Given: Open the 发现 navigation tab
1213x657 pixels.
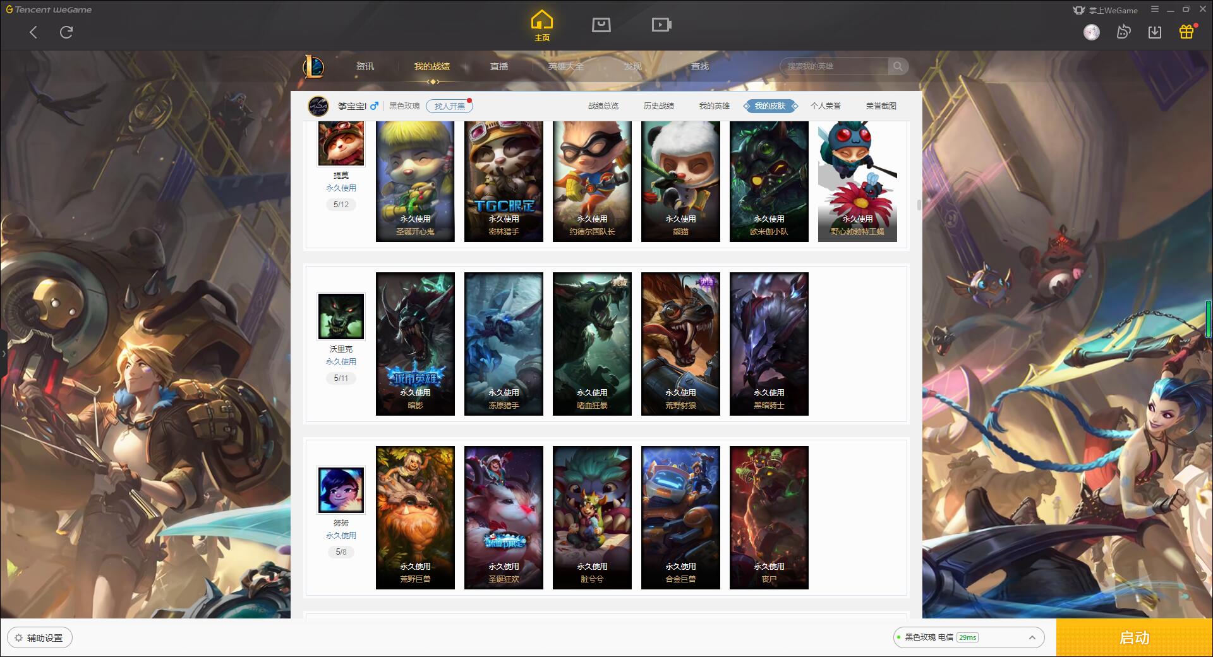Looking at the screenshot, I should tap(633, 66).
